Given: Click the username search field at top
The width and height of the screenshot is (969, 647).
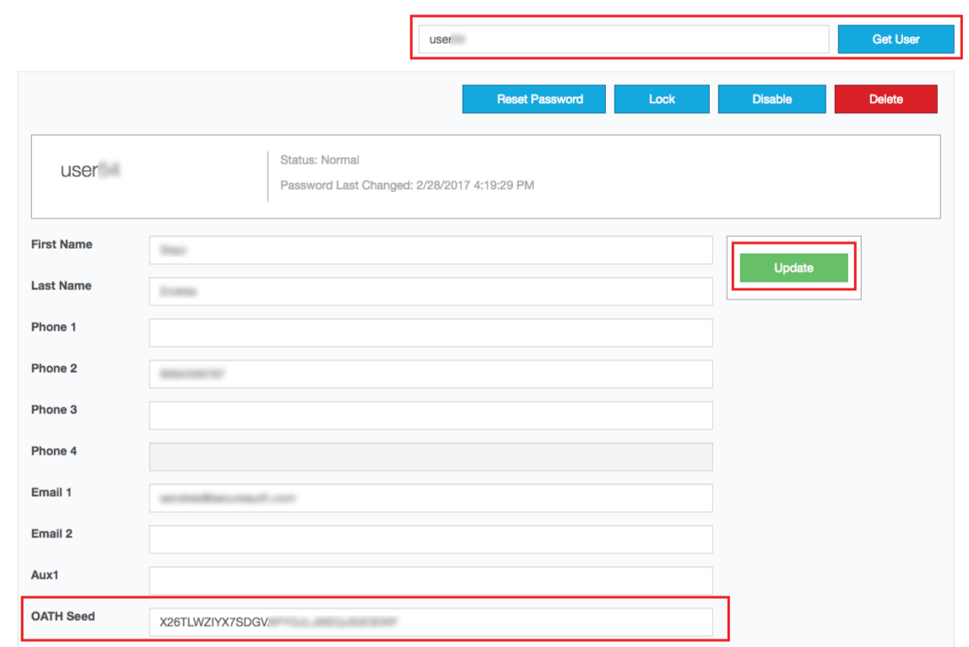Looking at the screenshot, I should tap(624, 40).
